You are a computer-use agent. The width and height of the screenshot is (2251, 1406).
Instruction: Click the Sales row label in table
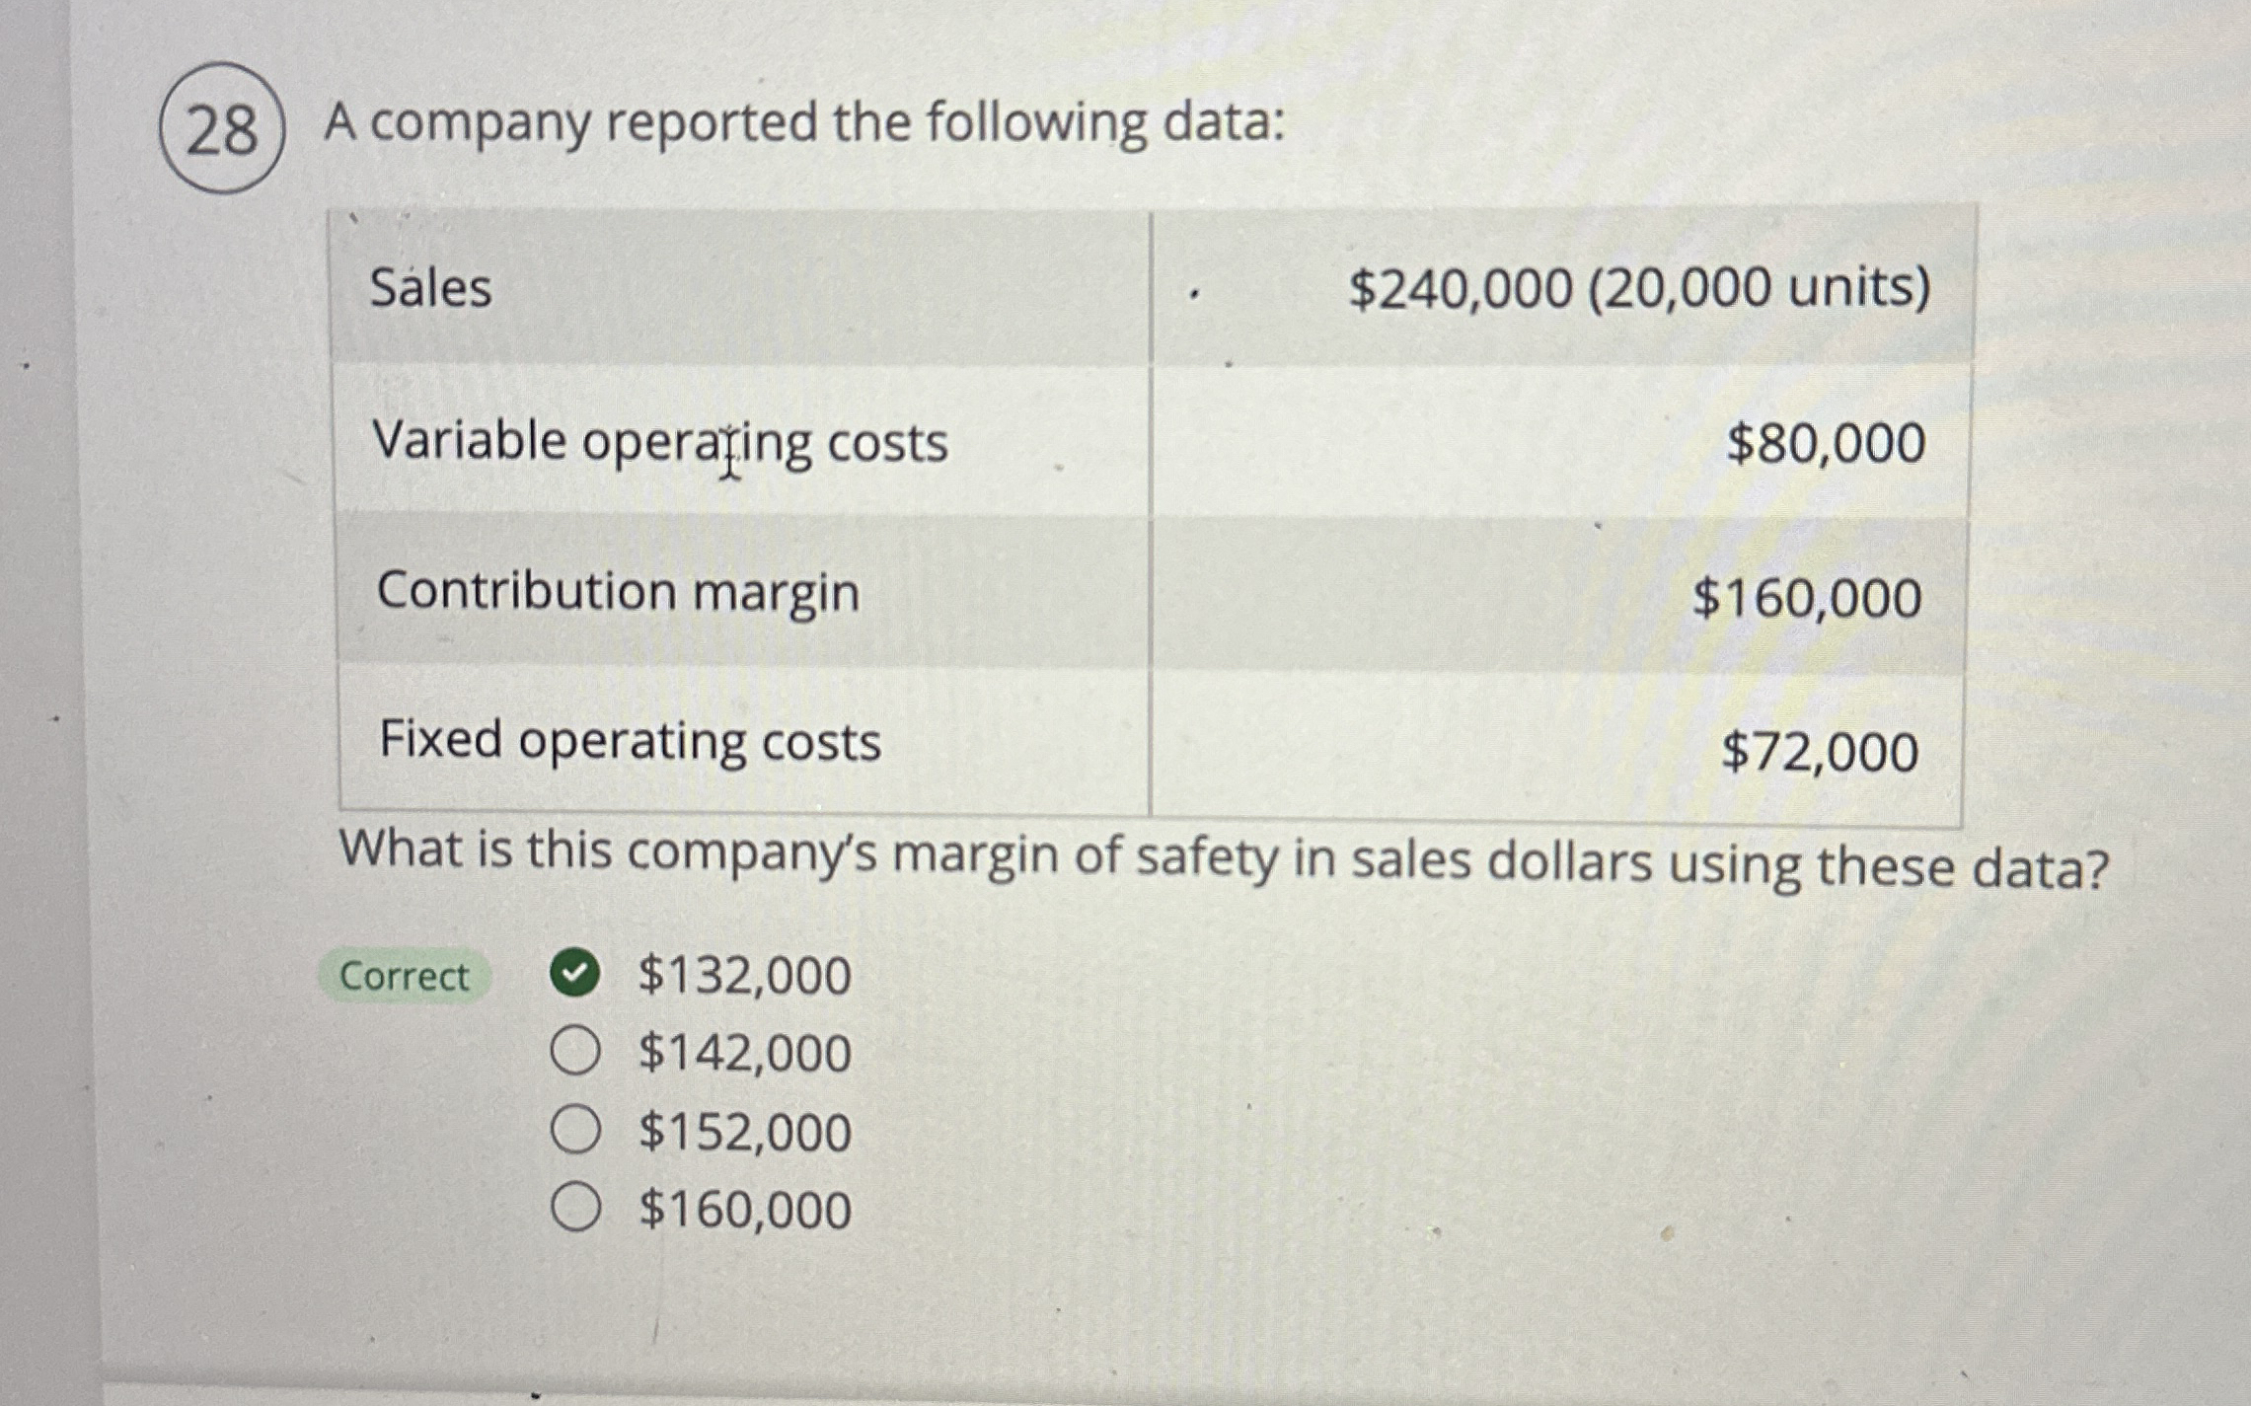(431, 289)
